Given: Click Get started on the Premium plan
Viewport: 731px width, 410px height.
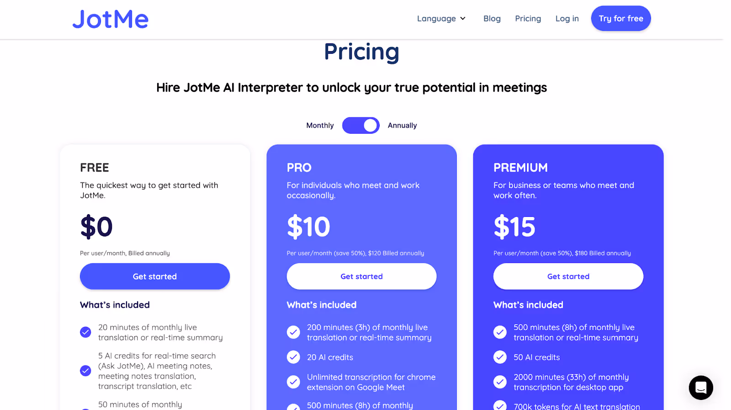Looking at the screenshot, I should coord(568,276).
